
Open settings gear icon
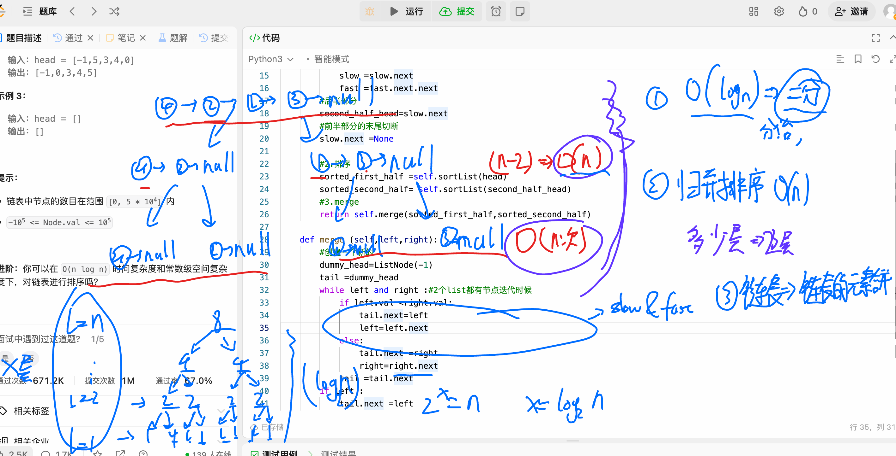click(779, 11)
